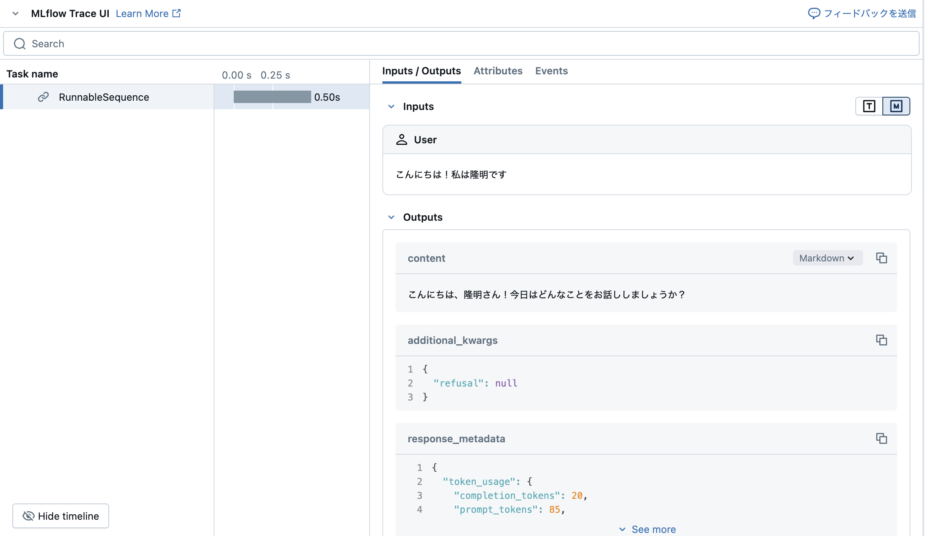The image size is (925, 536).
Task: Expand See more in response_metadata
Action: tap(647, 529)
